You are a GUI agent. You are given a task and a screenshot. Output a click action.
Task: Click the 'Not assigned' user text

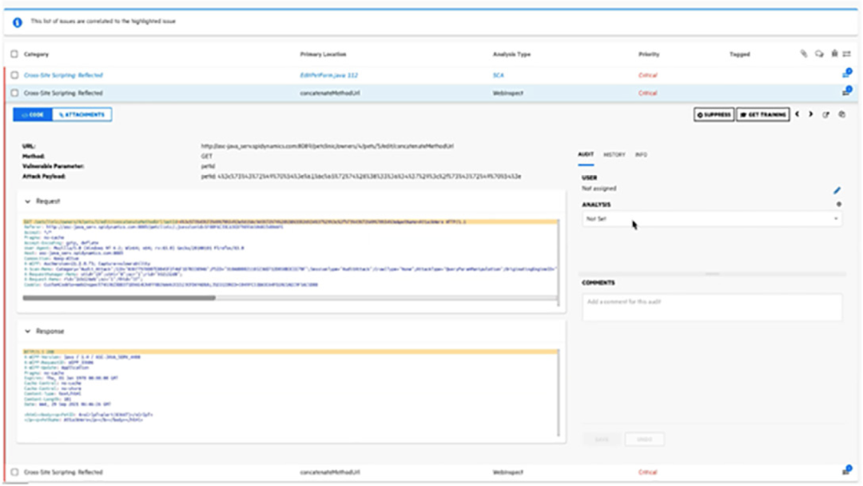599,188
